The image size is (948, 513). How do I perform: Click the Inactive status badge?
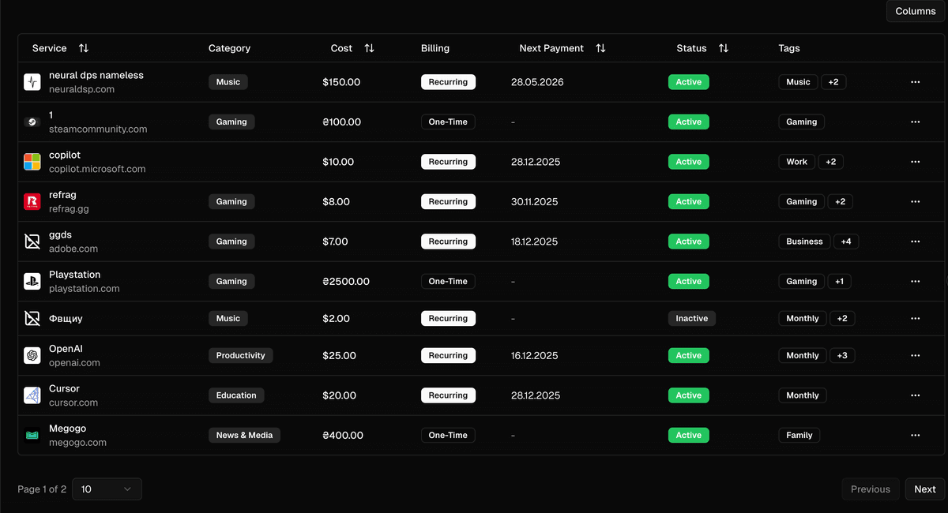[691, 318]
